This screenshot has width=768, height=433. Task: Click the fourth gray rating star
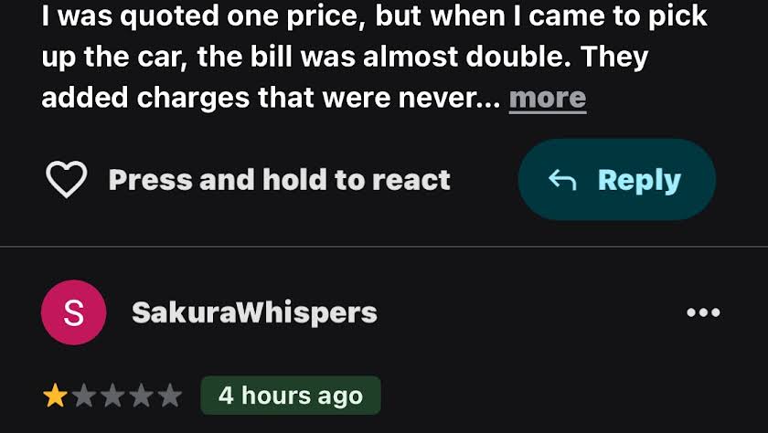(142, 396)
